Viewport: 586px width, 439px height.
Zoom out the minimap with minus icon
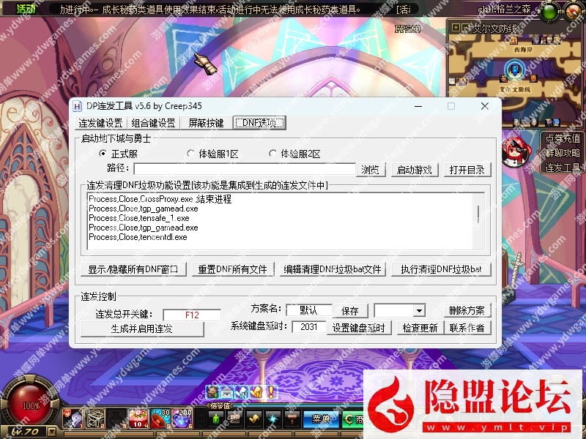point(465,28)
